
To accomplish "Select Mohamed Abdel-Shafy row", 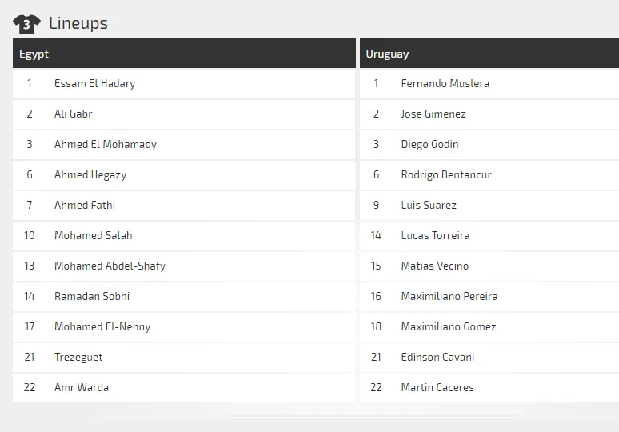I will [184, 266].
